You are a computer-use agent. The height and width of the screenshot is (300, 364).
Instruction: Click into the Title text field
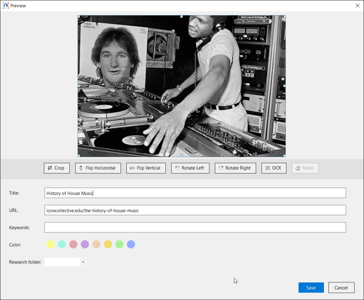click(195, 193)
